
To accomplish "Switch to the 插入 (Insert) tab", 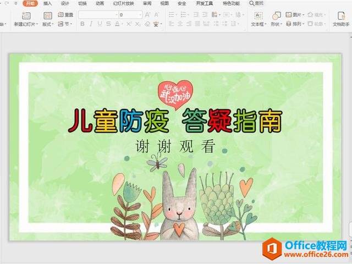I will pyautogui.click(x=47, y=3).
